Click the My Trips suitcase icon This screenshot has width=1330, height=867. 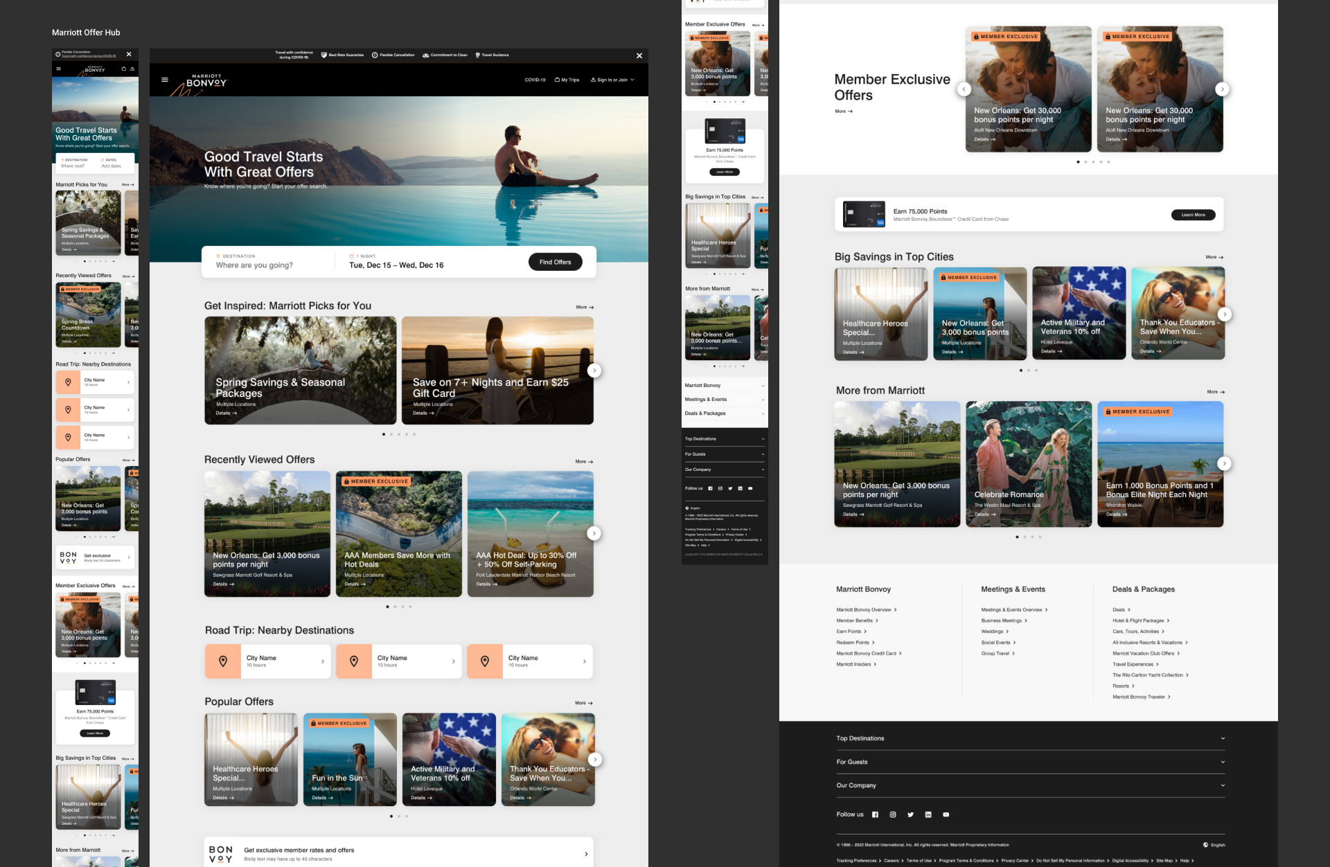tap(558, 80)
